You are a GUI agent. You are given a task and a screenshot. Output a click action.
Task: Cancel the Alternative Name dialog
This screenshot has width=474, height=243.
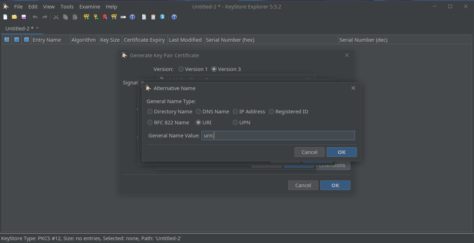pos(309,152)
